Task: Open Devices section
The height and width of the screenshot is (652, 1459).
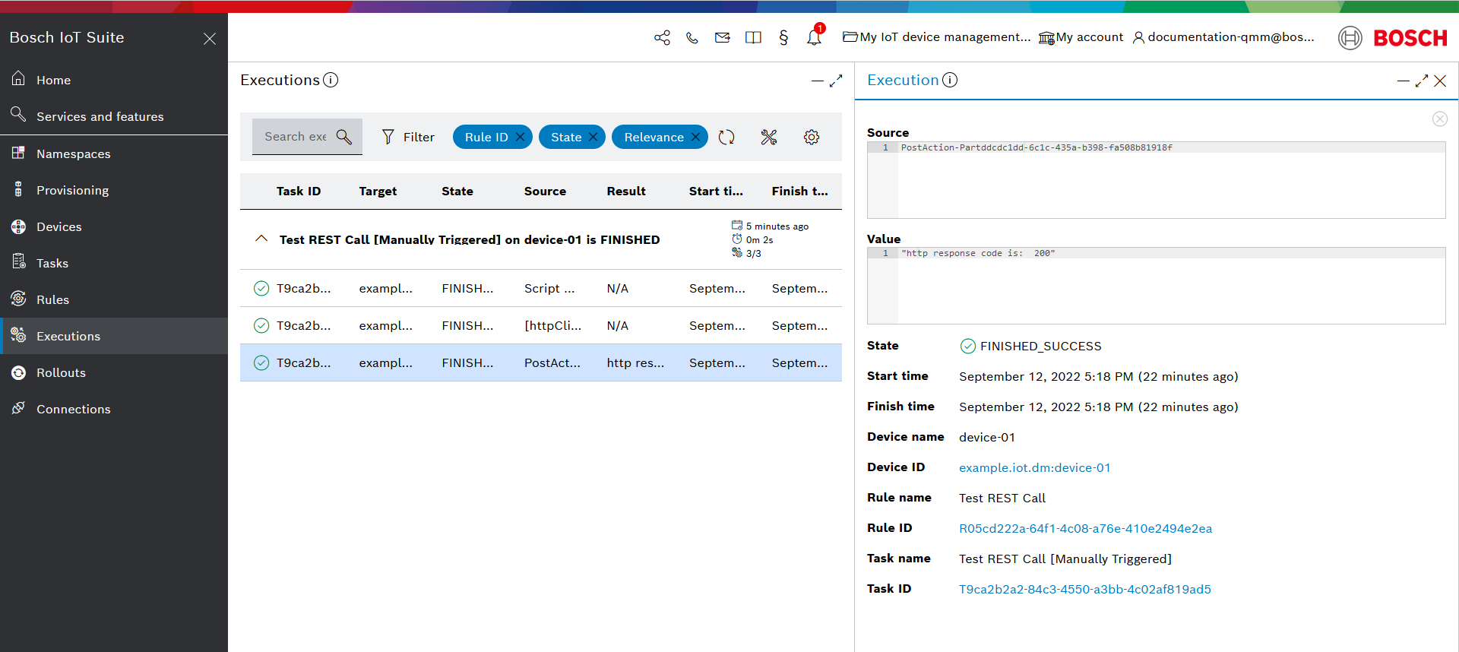Action: tap(114, 226)
